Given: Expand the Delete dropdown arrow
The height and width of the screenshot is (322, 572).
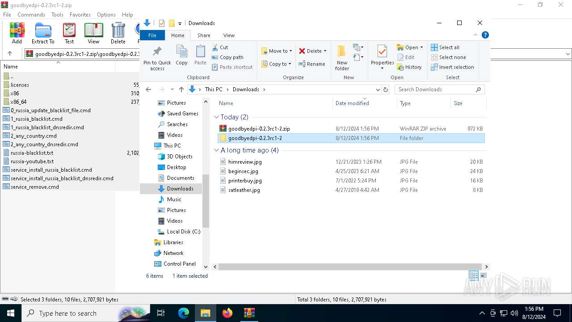Looking at the screenshot, I should pos(325,51).
